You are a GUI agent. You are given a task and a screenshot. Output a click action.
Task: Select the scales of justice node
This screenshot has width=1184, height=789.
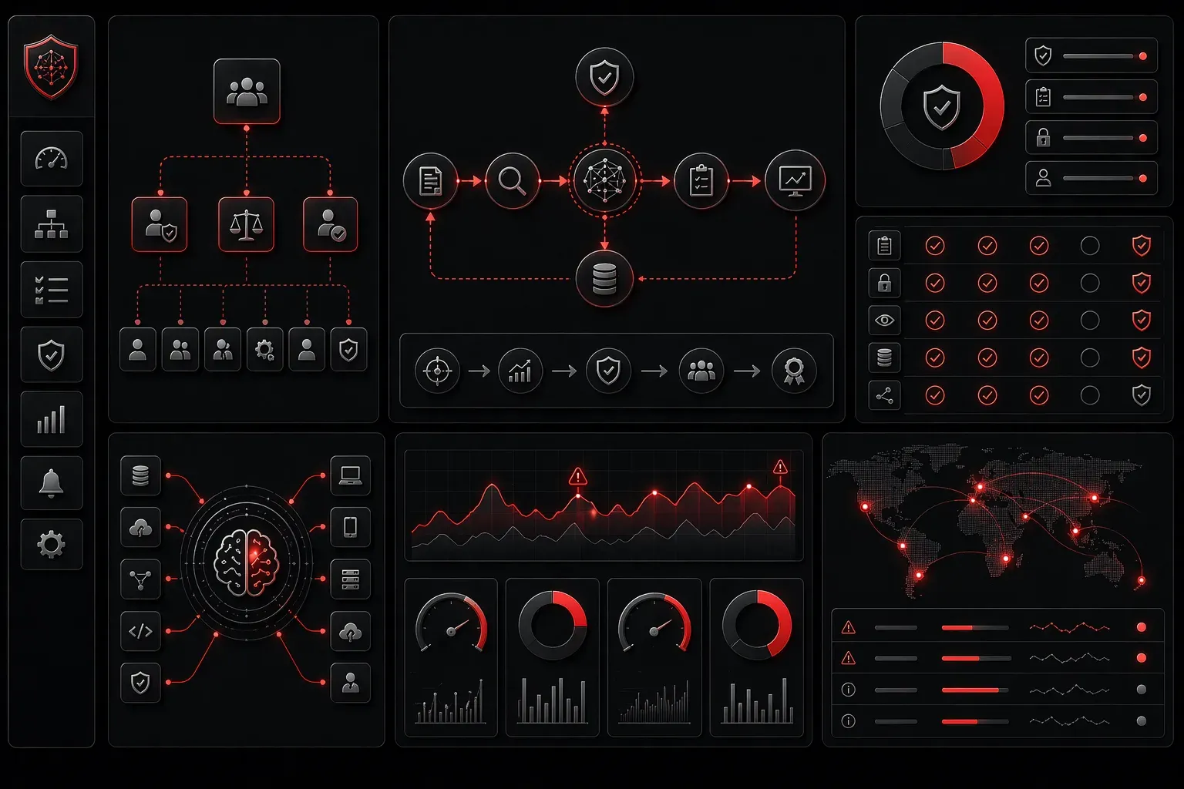pyautogui.click(x=246, y=224)
